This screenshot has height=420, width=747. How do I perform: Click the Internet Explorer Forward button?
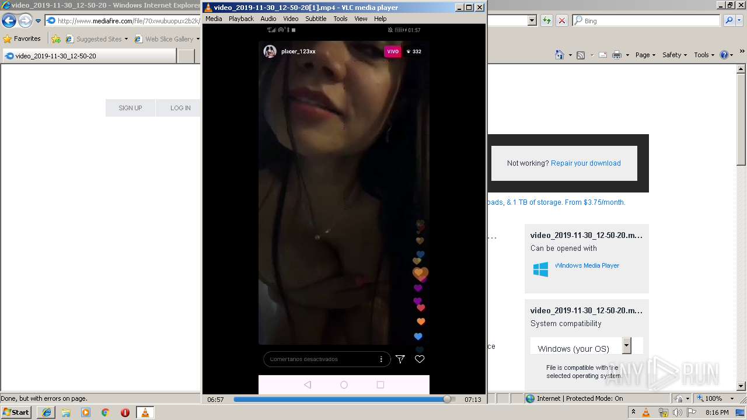(25, 21)
